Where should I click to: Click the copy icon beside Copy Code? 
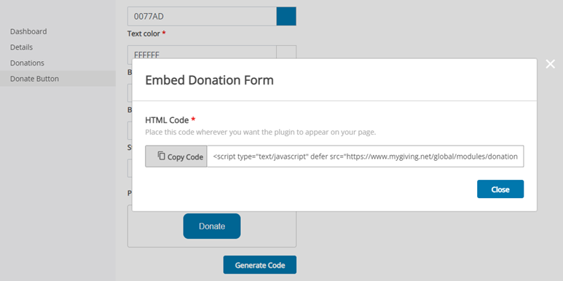pyautogui.click(x=162, y=156)
